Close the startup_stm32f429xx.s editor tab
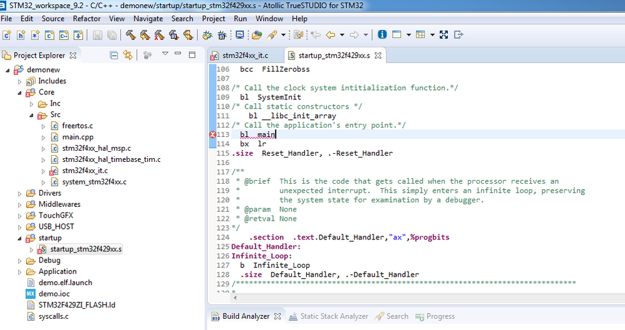Screen dimensions: 625x330 (378, 56)
